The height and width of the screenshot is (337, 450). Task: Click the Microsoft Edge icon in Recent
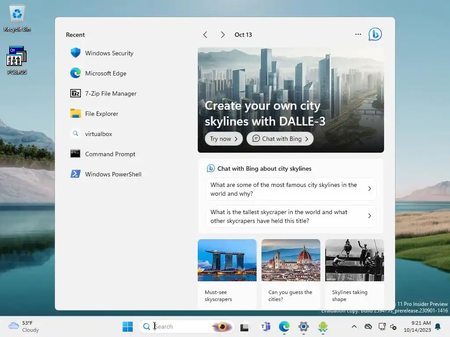76,73
